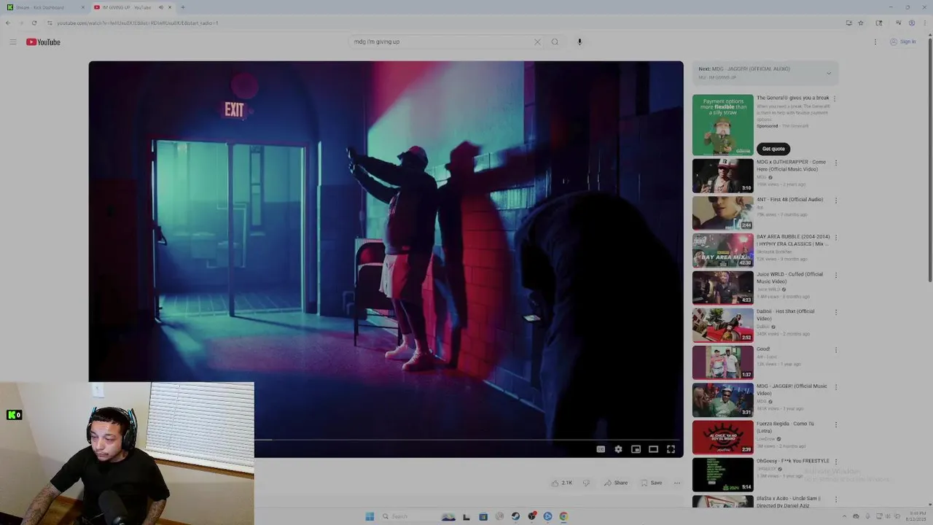Bookmark this page with the star icon
The width and height of the screenshot is (933, 525).
861,23
